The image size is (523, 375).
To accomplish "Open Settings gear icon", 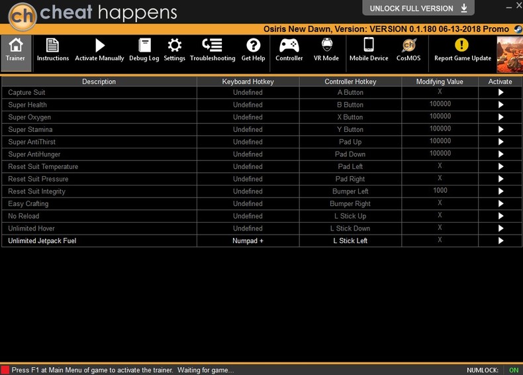I will (175, 45).
